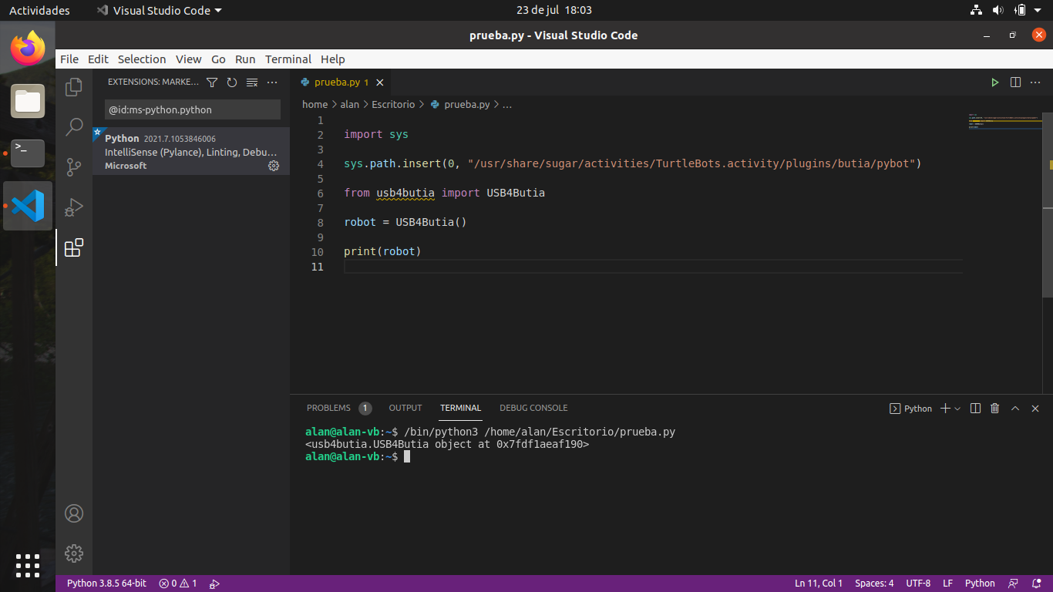This screenshot has height=592, width=1053.
Task: Switch to the PROBLEMS panel tab
Action: point(338,408)
